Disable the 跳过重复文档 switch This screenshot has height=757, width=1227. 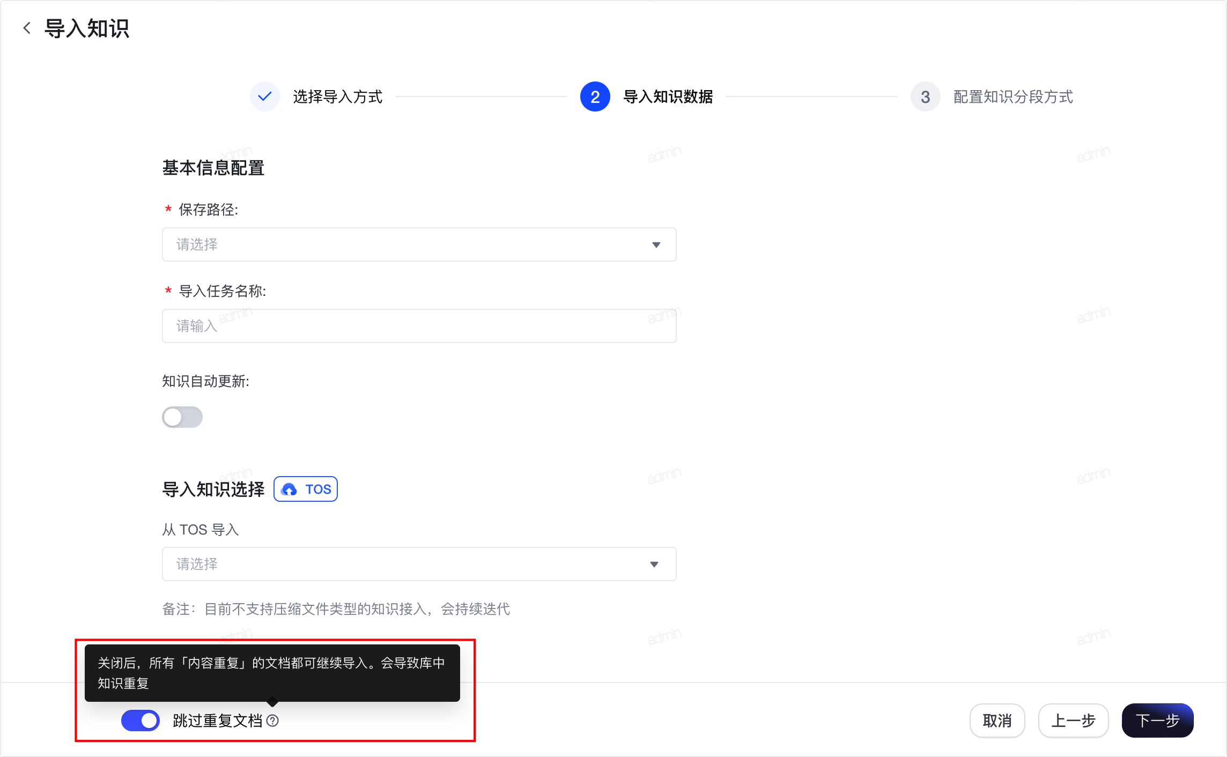click(x=141, y=721)
